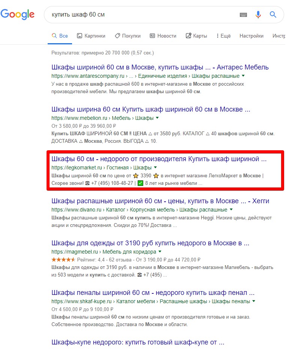Click price range От 3 580,00 ₽

coord(84,126)
